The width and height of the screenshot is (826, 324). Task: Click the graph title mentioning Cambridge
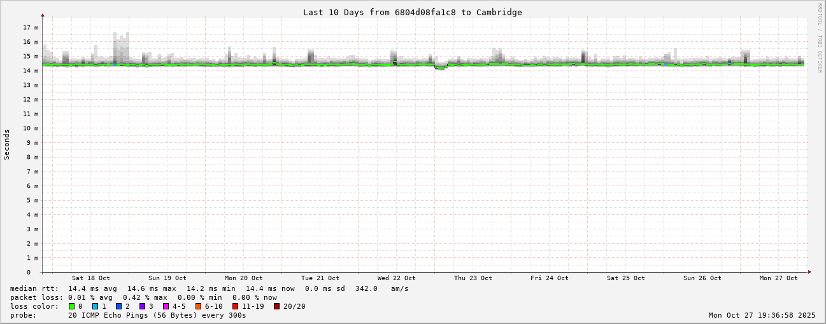point(412,12)
